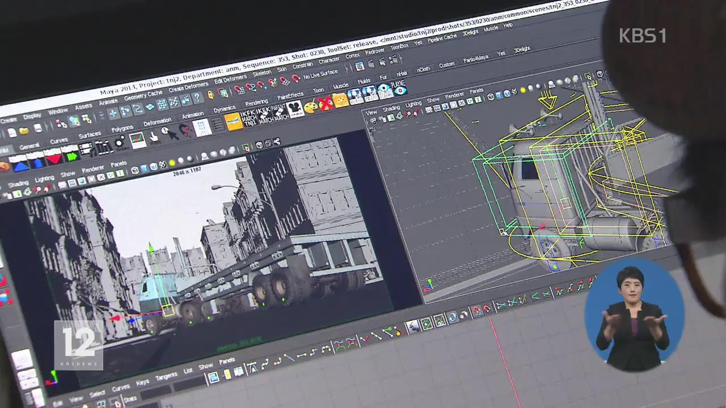Open the Geometry Cache menu
The image size is (726, 408).
[x=143, y=95]
